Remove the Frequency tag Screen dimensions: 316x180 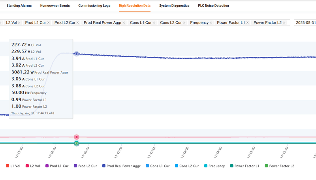211,23
